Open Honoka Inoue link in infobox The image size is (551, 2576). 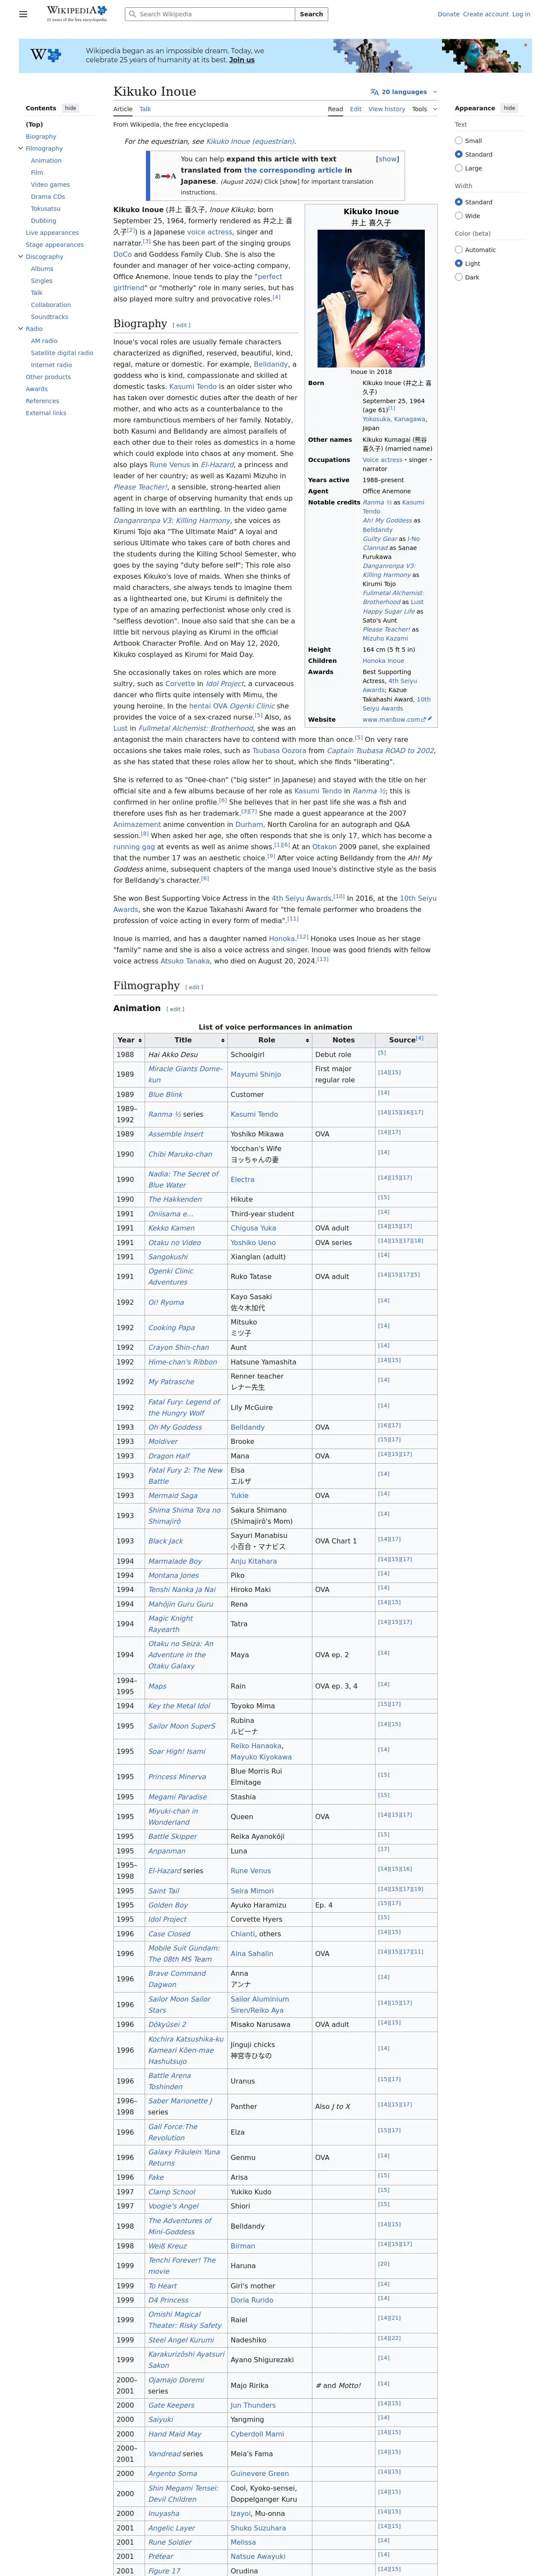click(383, 661)
